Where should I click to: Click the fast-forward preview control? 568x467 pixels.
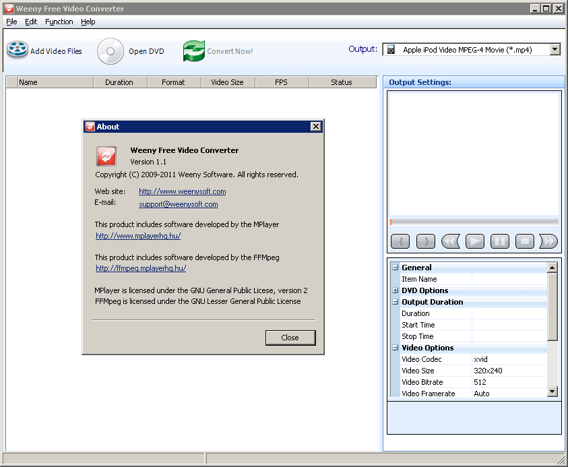coord(547,241)
